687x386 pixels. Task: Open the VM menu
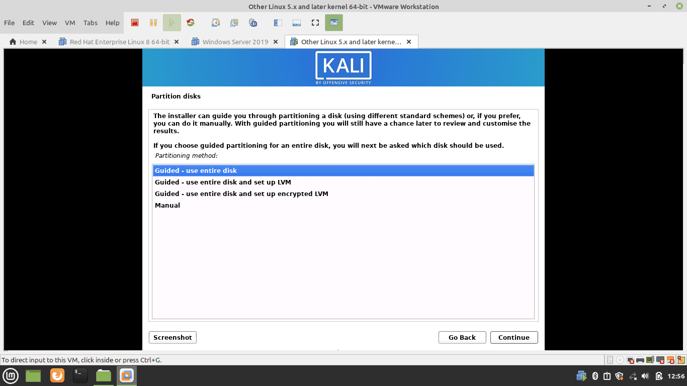(x=70, y=23)
